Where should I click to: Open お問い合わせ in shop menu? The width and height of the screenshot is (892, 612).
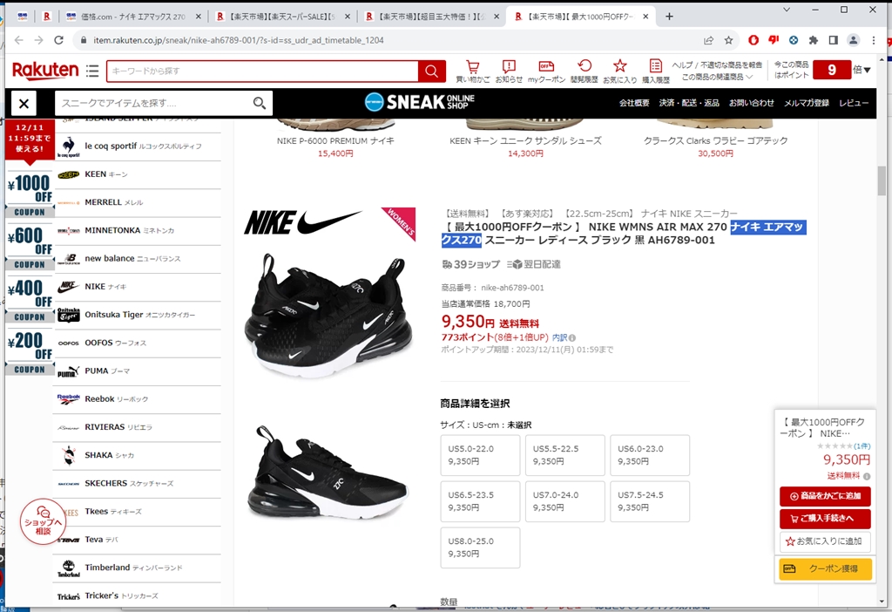[752, 103]
